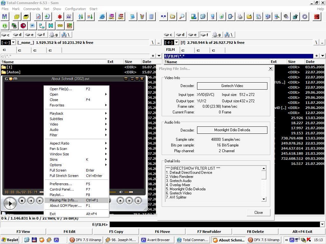Open the playlist button in GOM Player controls
The width and height of the screenshot is (326, 244).
pyautogui.click(x=138, y=201)
